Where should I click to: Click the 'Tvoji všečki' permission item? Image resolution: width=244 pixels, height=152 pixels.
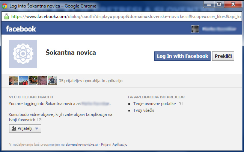(144, 110)
